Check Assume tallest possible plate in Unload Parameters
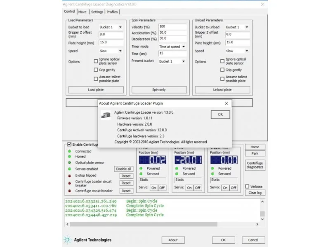This screenshot has width=330, height=247. coord(222,79)
